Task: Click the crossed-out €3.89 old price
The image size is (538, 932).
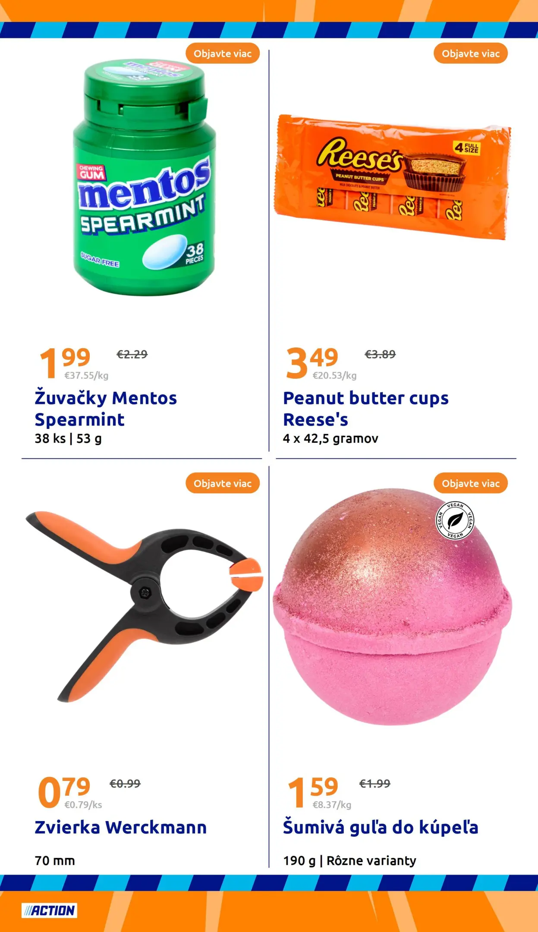Action: [x=380, y=354]
